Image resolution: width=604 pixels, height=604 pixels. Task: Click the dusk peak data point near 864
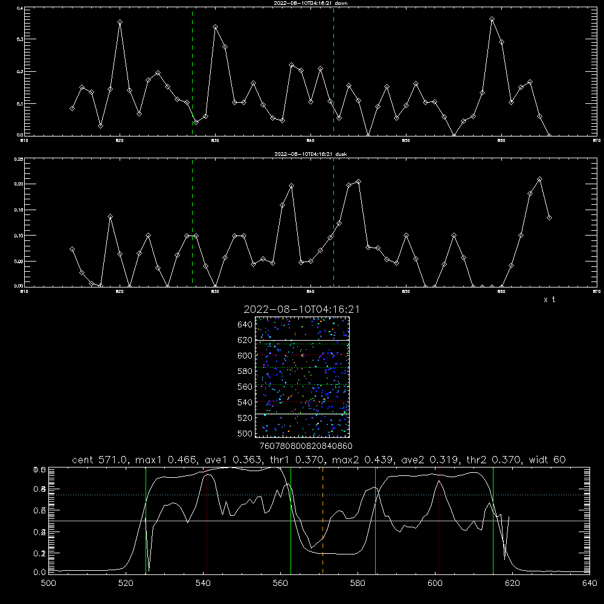click(539, 179)
